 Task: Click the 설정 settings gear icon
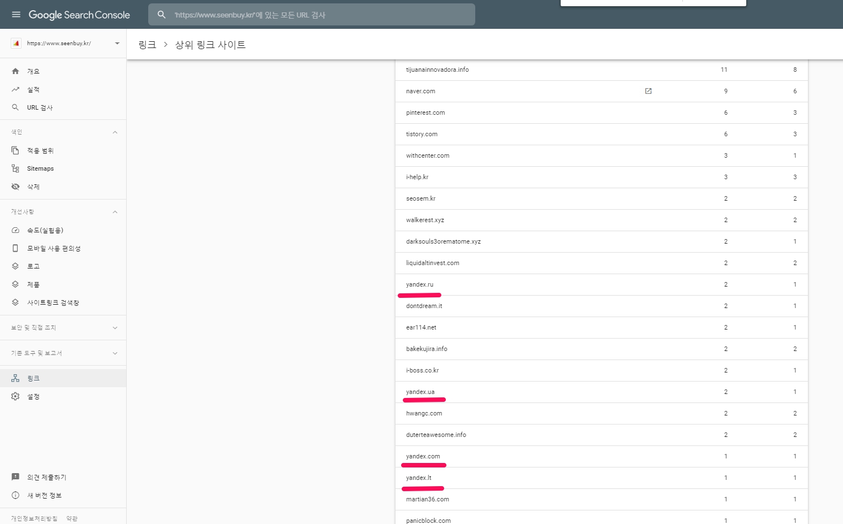pyautogui.click(x=15, y=396)
